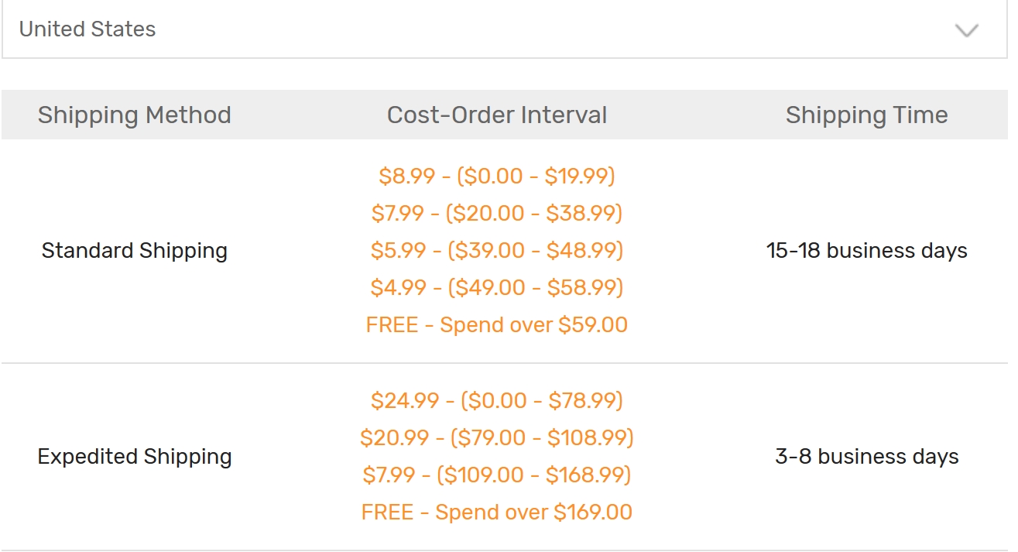The image size is (1018, 552).
Task: Click the Shipping Method column header
Action: point(135,115)
